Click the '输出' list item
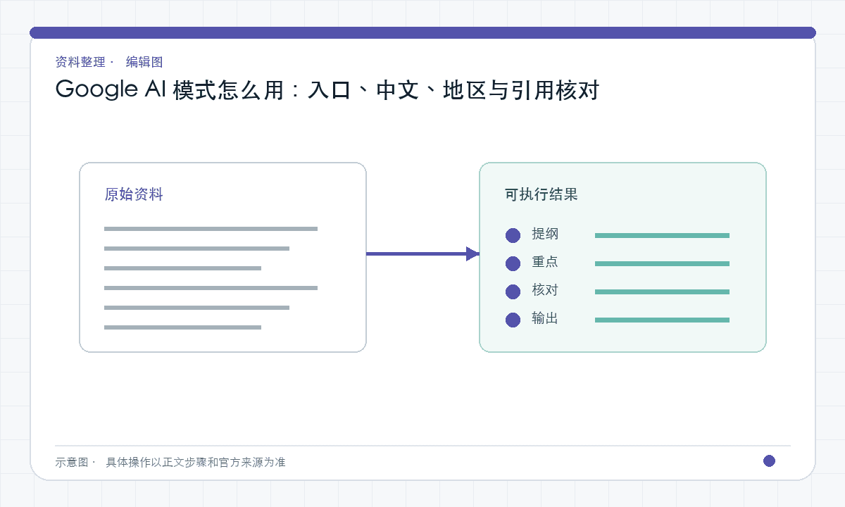Image resolution: width=845 pixels, height=507 pixels. coord(545,318)
